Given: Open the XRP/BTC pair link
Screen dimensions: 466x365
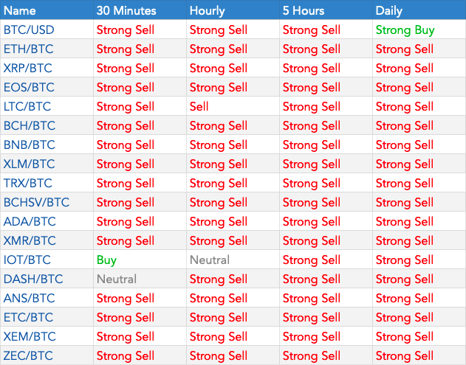Looking at the screenshot, I should tap(29, 69).
